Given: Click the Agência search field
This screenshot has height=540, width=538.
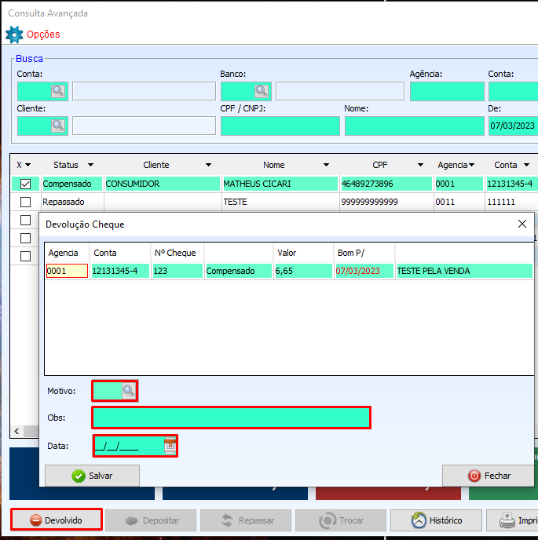Looking at the screenshot, I should click(447, 91).
